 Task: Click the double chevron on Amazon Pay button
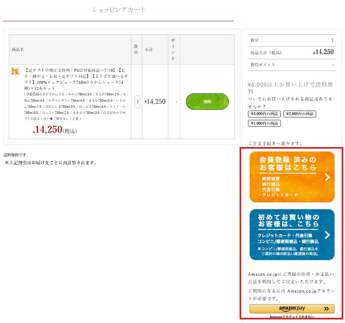pyautogui.click(x=327, y=309)
